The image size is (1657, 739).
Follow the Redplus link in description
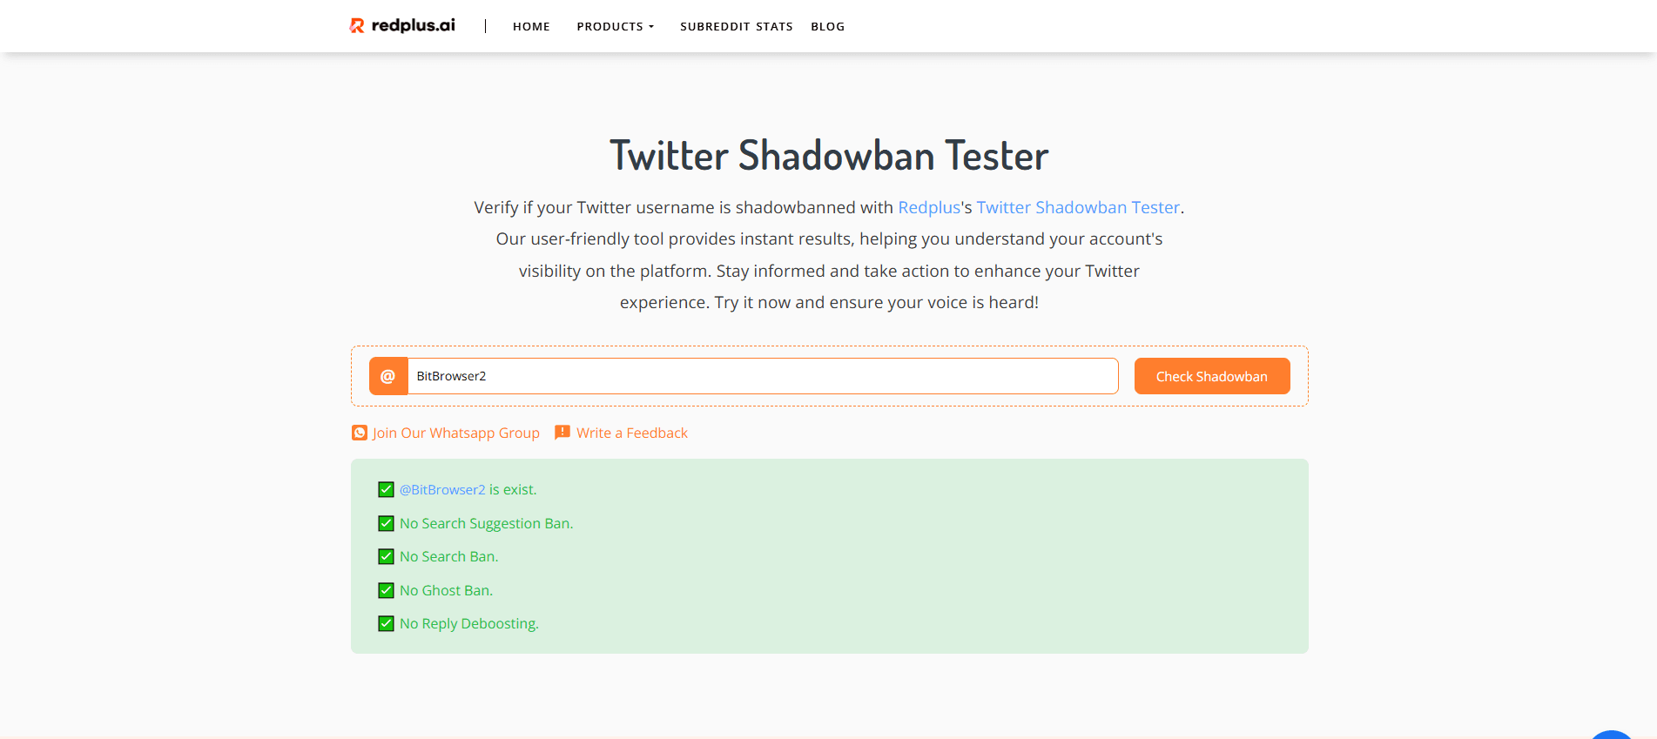point(928,207)
